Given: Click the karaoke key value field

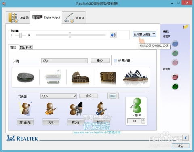Looking at the screenshot, I should pyautogui.click(x=134, y=121).
